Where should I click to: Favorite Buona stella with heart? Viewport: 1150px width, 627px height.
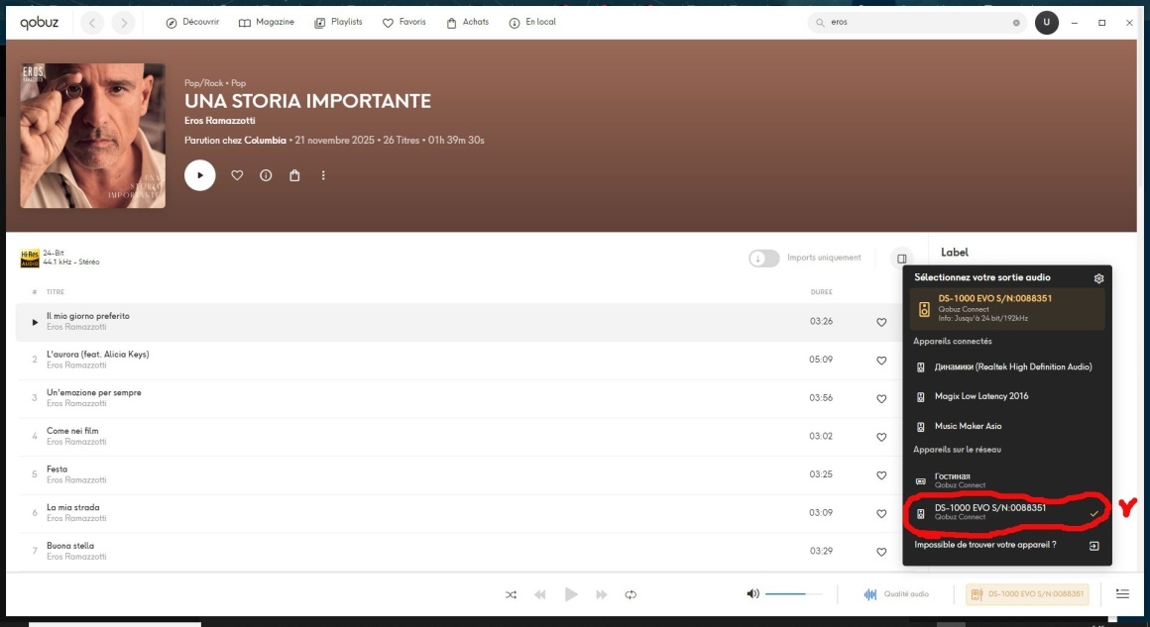click(x=881, y=552)
